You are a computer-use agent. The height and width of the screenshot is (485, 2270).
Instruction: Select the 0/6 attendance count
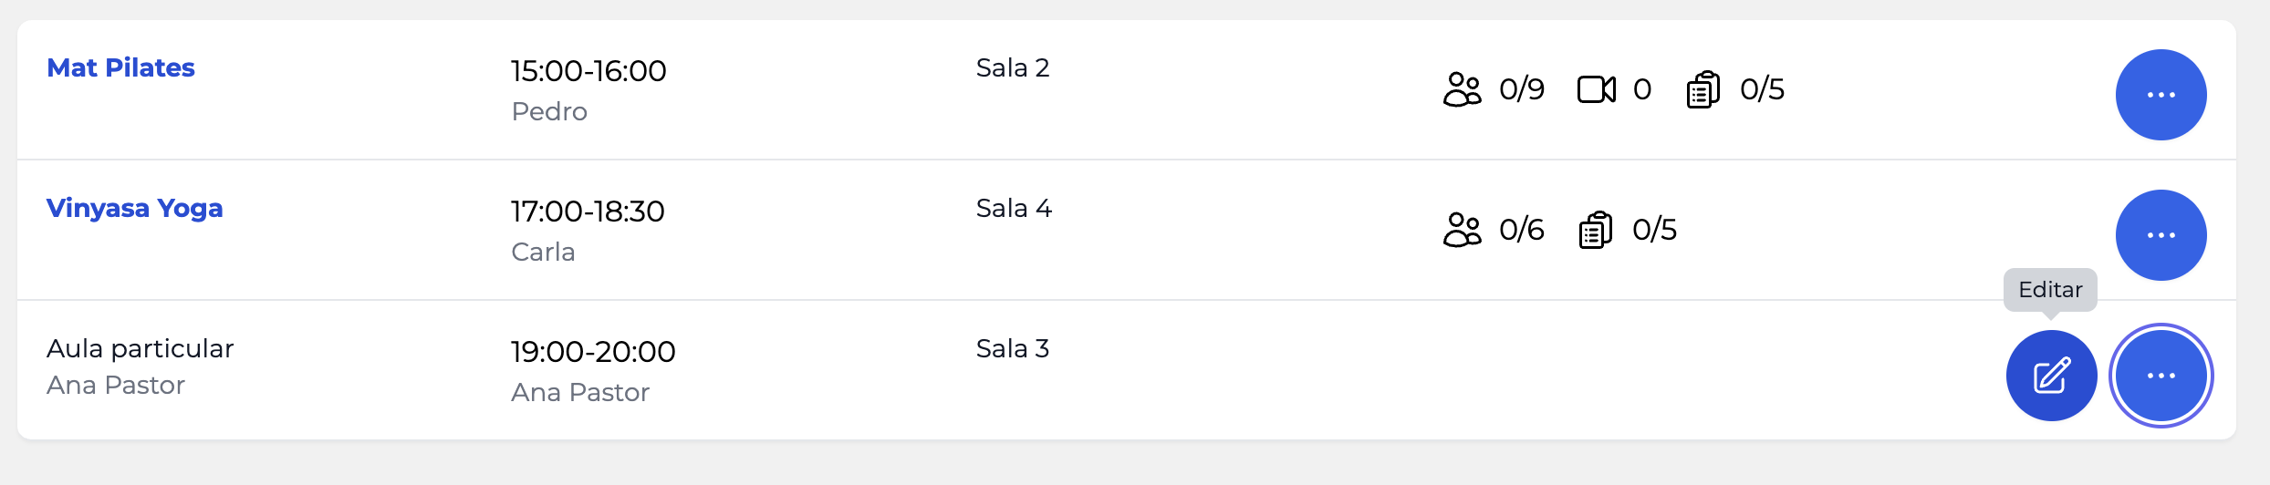point(1522,230)
